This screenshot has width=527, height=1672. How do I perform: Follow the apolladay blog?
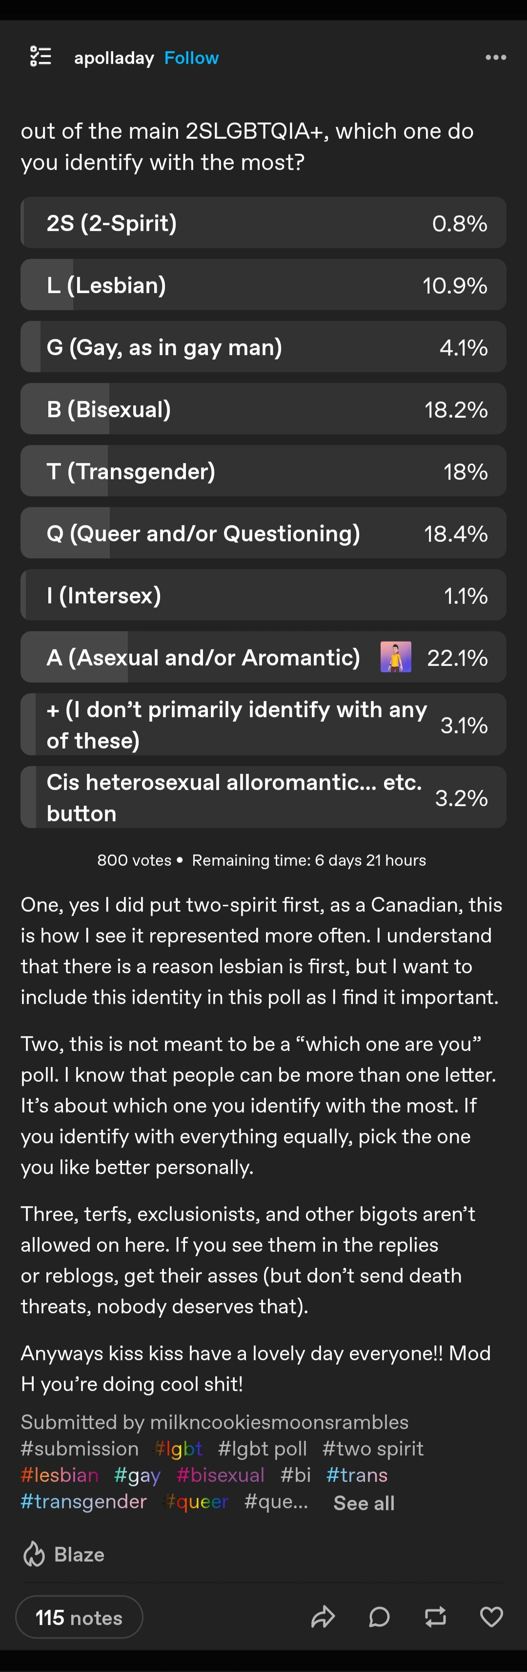pyautogui.click(x=191, y=58)
